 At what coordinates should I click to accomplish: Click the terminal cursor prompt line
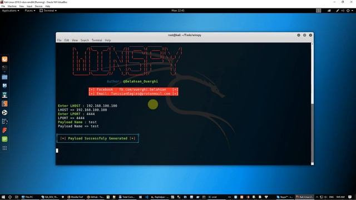tap(57, 151)
